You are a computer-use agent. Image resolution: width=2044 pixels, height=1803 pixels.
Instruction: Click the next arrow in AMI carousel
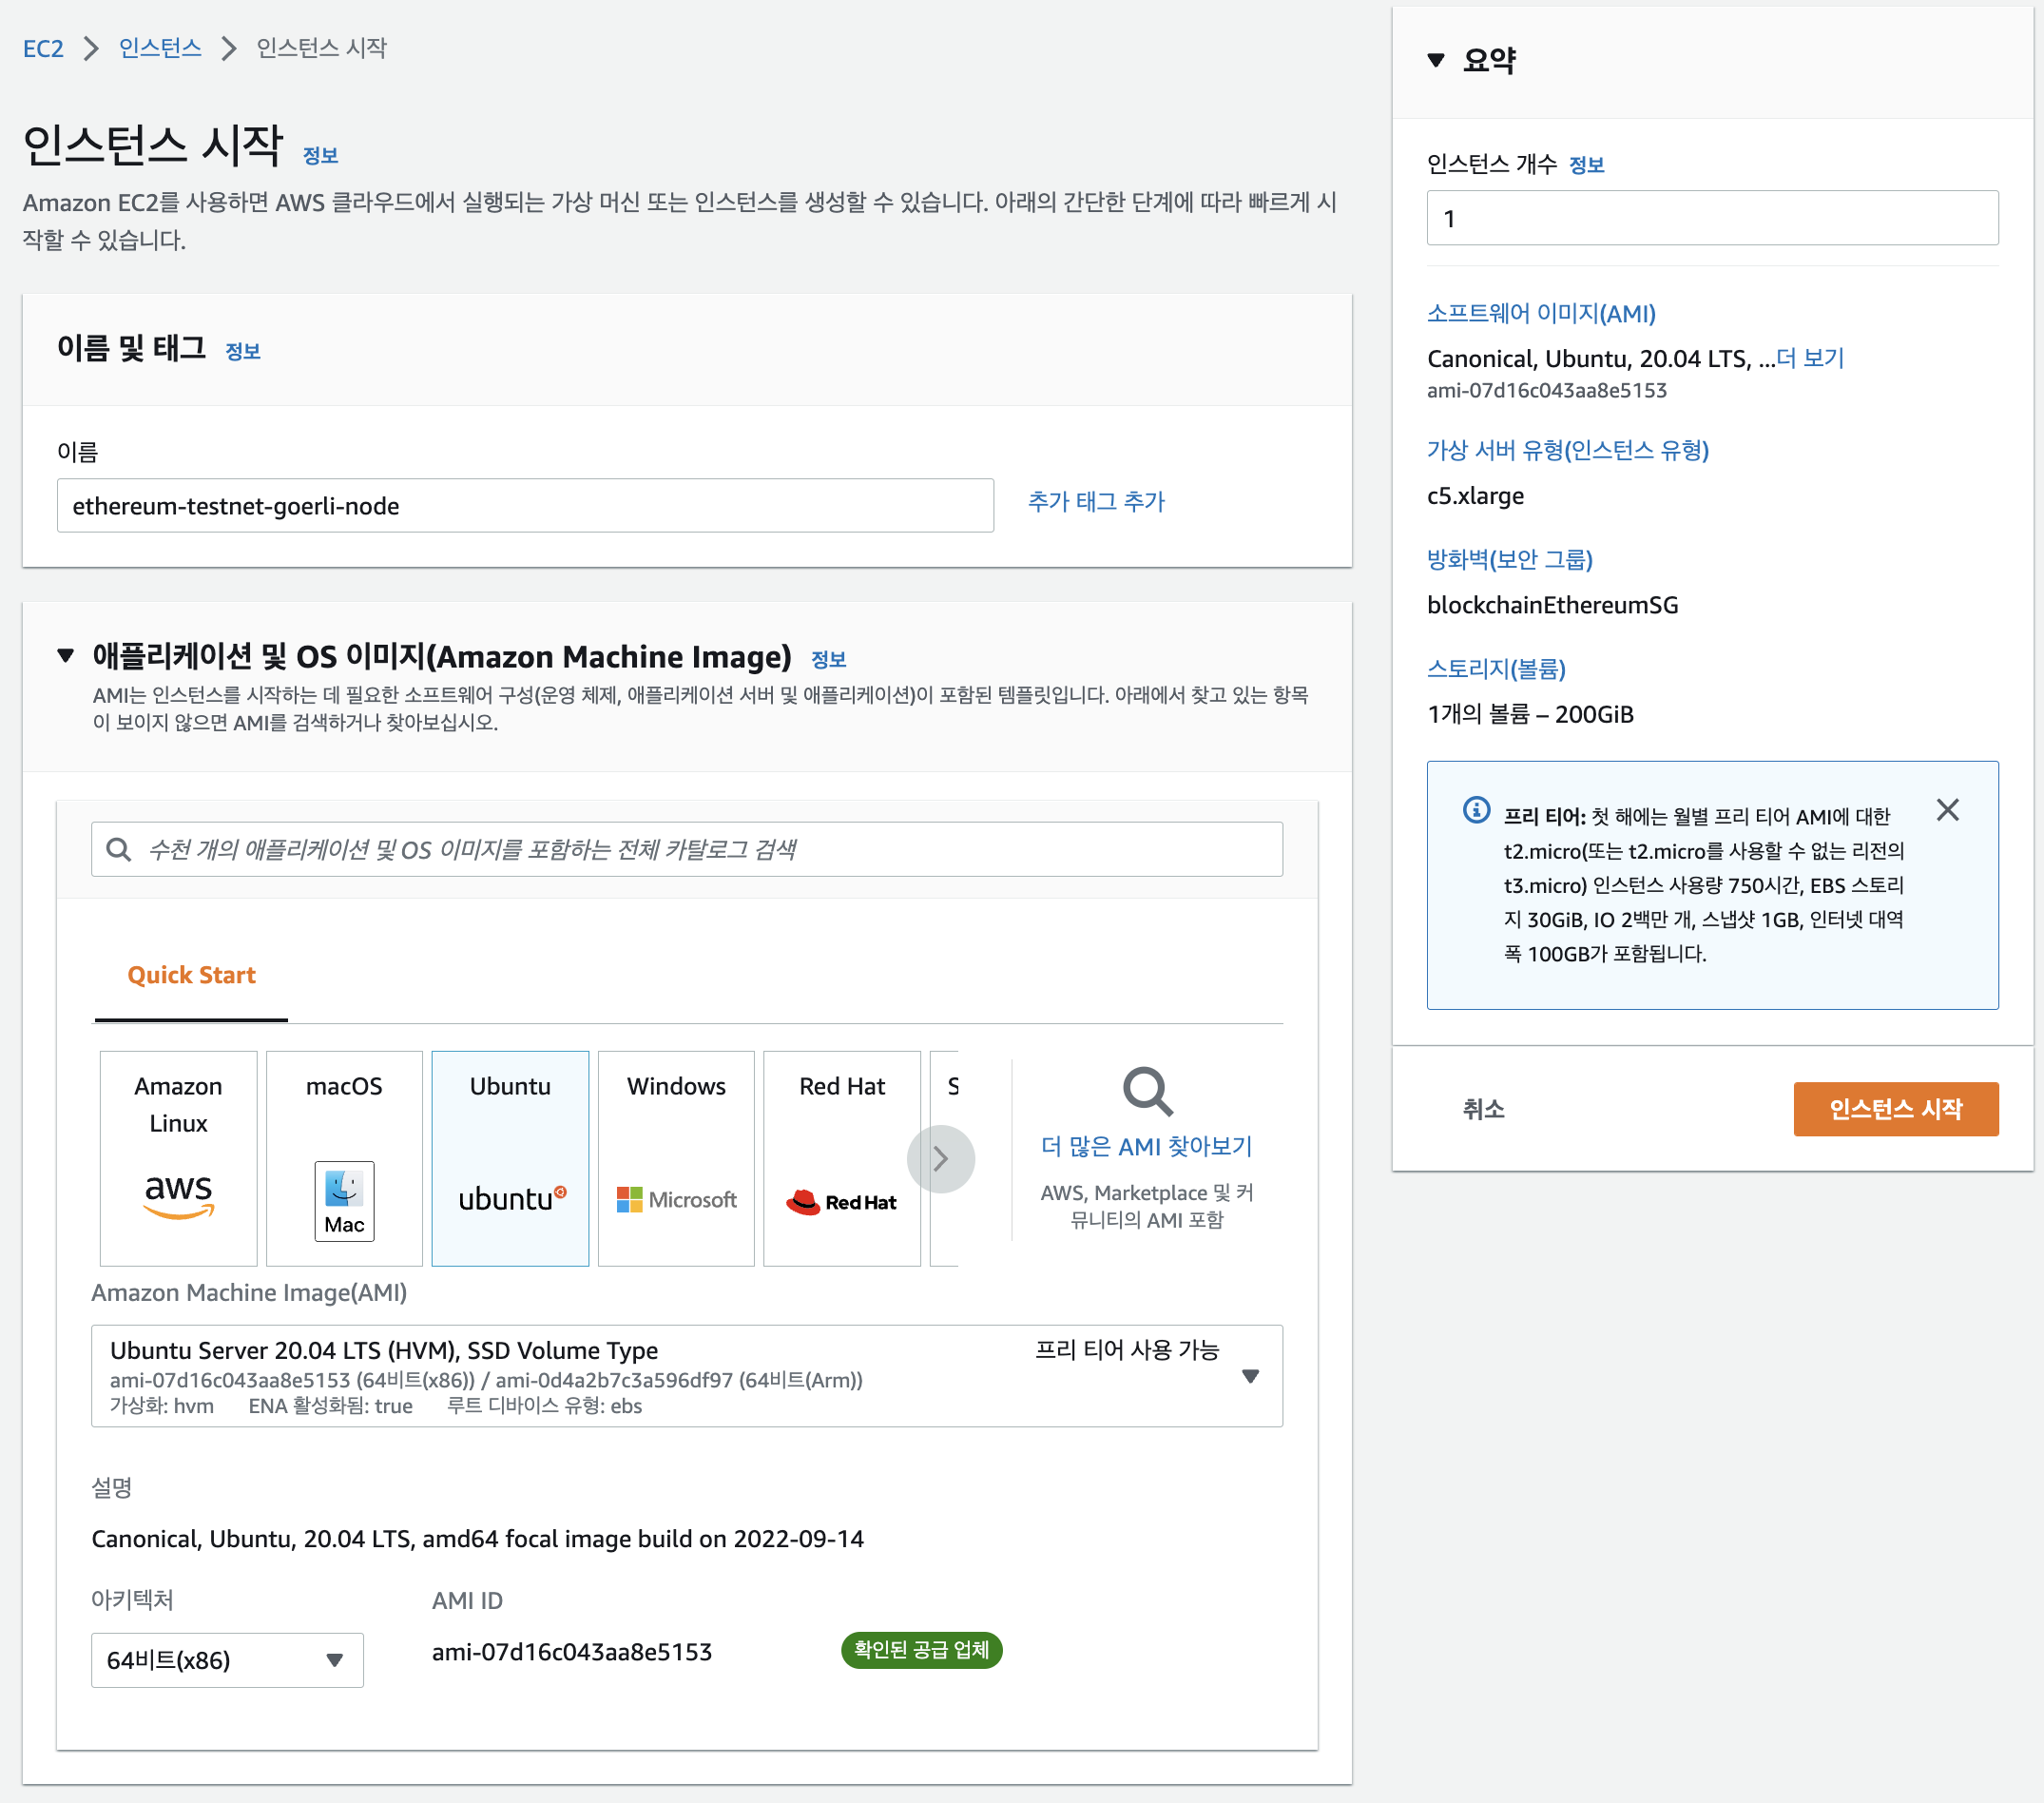[940, 1159]
